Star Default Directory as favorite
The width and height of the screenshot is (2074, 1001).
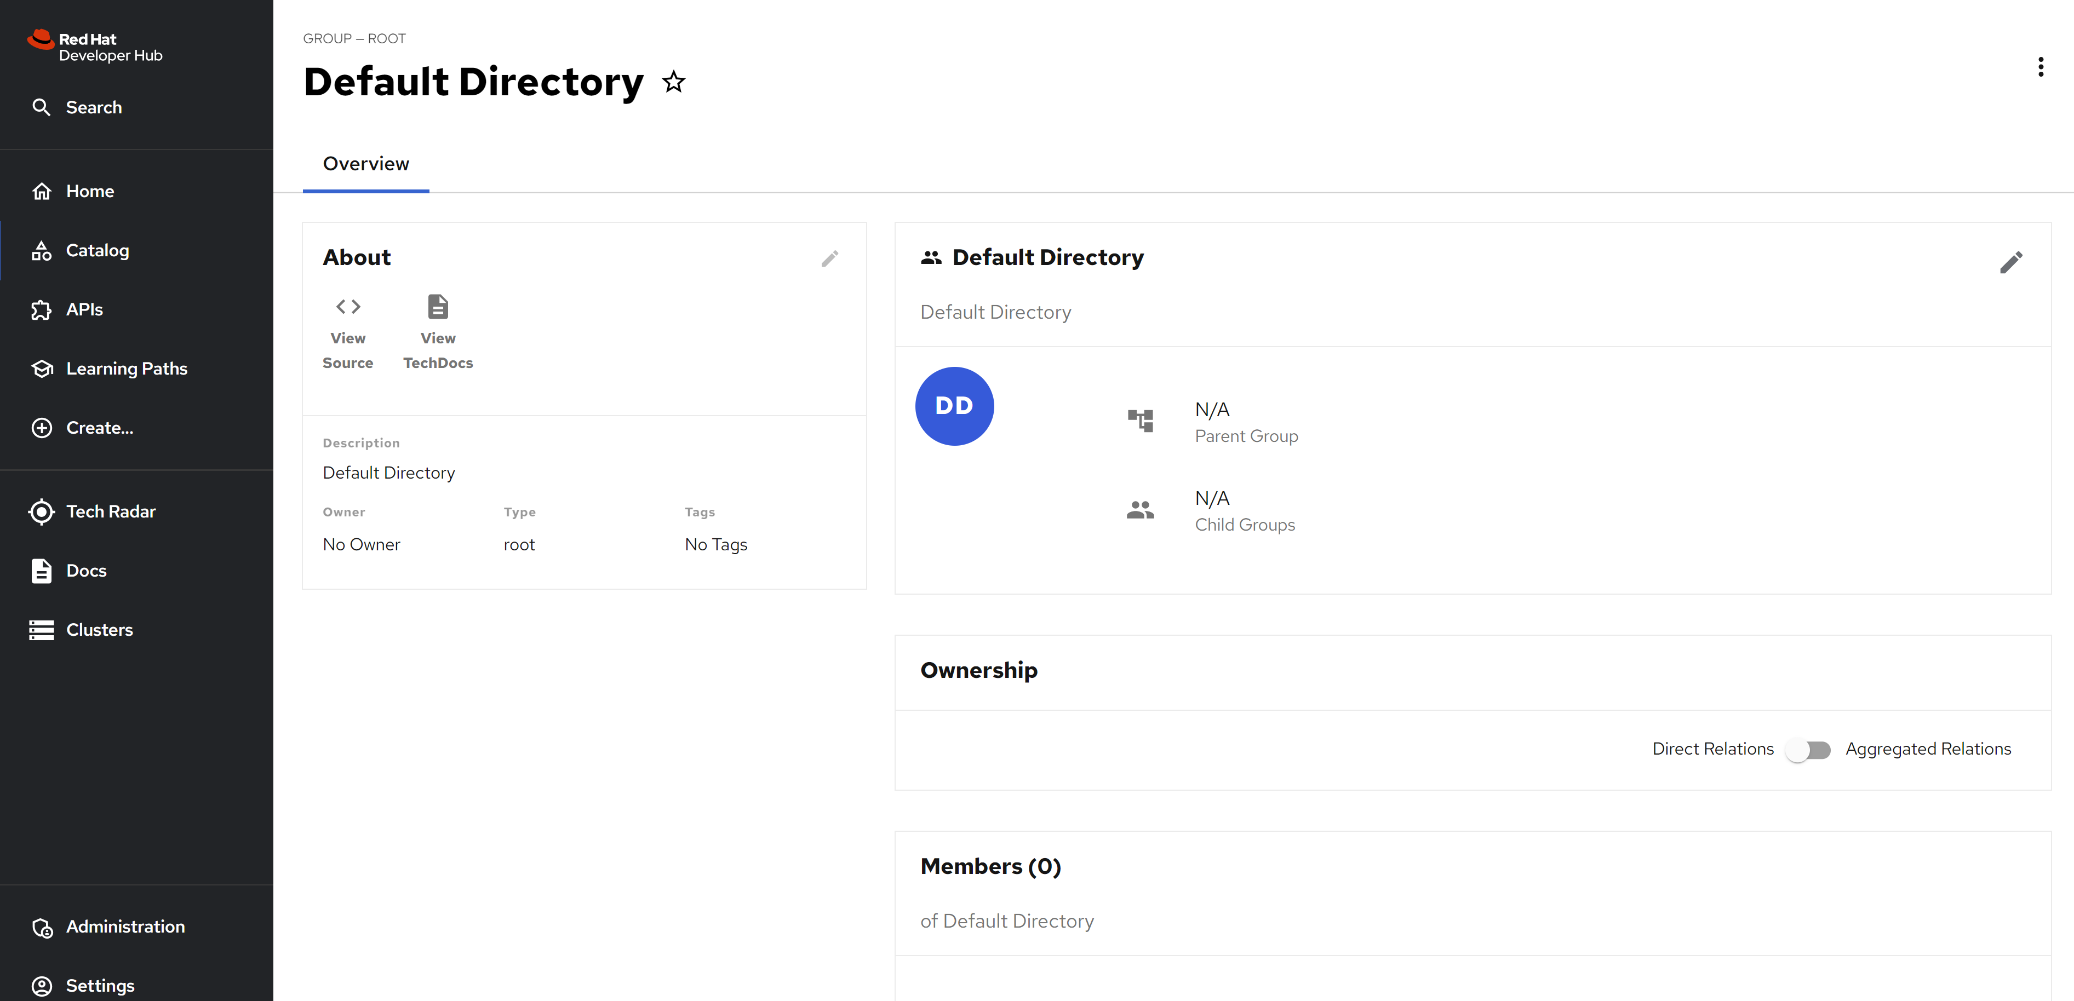[673, 82]
